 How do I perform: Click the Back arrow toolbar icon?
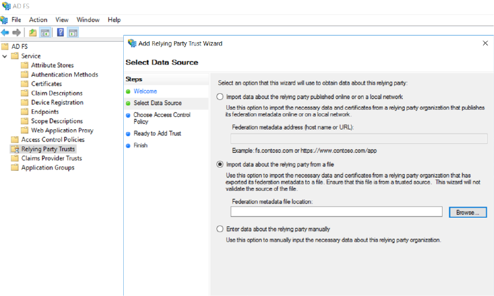(x=5, y=32)
